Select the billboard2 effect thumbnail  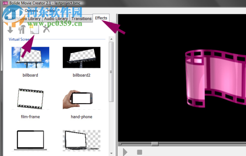click(x=82, y=57)
